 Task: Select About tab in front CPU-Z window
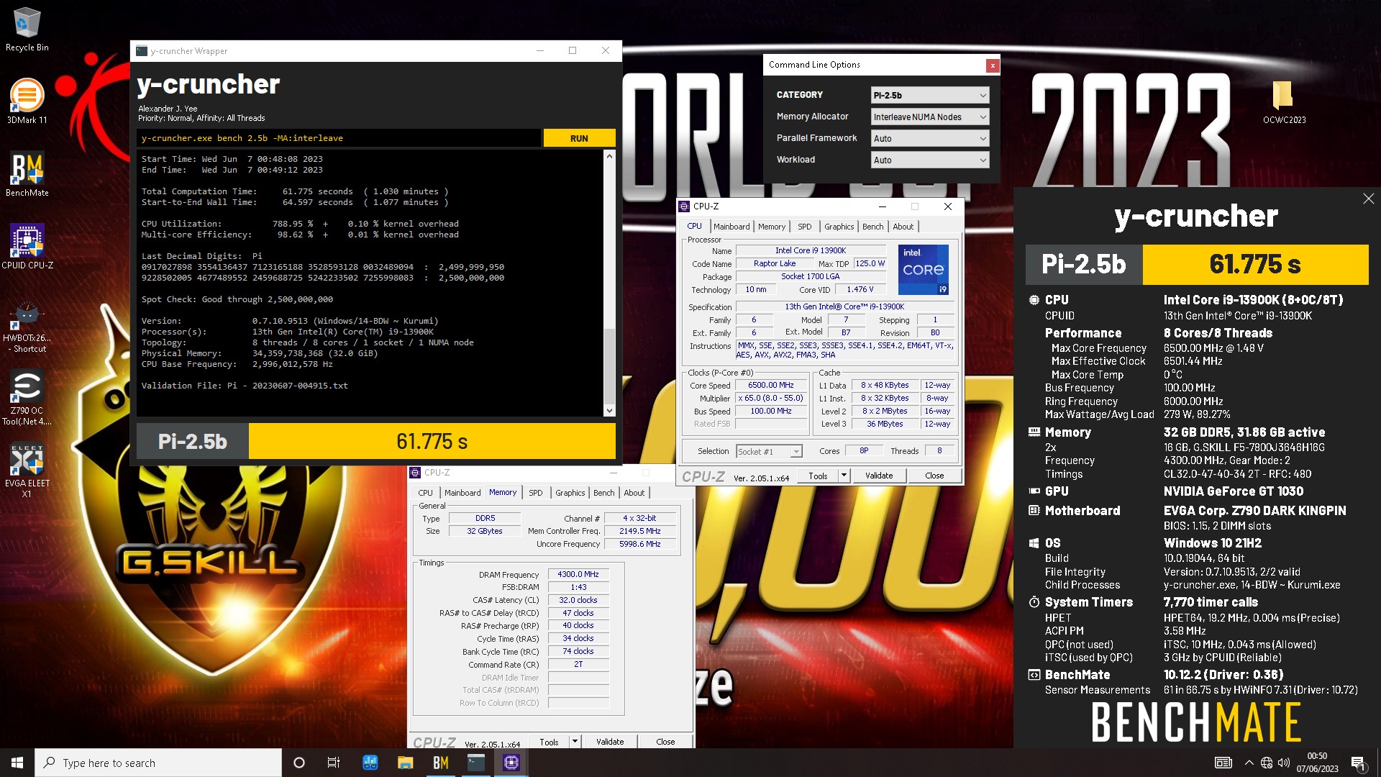[903, 227]
